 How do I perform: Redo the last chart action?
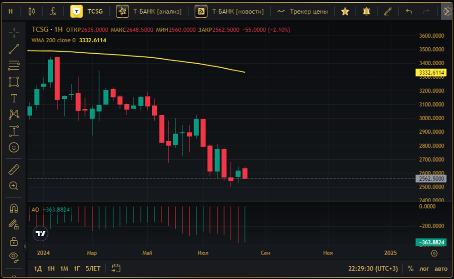click(x=426, y=11)
